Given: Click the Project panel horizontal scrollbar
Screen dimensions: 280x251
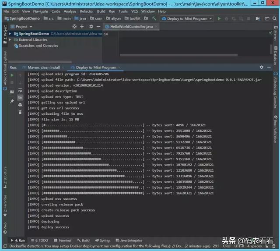Looking at the screenshot, I should tap(40, 62).
